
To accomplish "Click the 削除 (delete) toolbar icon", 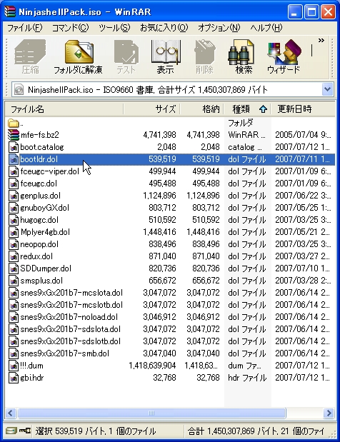I will coord(204,57).
